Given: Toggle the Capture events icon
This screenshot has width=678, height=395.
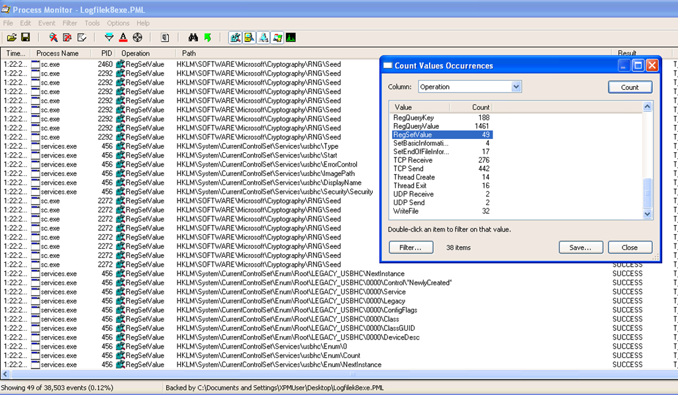Looking at the screenshot, I should click(x=53, y=38).
